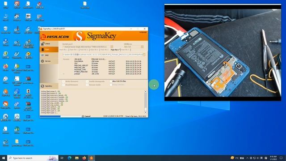Screen dimensions: 286x161
Task: Click the flashing progress bar
Action: click(x=60, y=116)
